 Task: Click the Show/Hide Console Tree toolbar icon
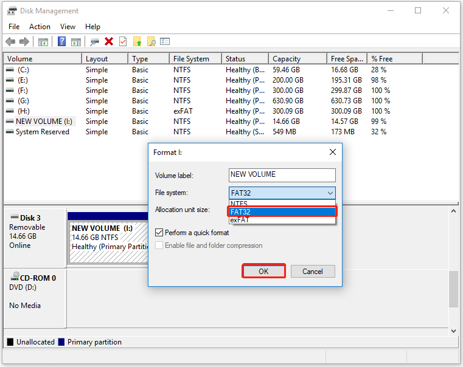click(43, 42)
